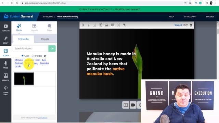Viewport: 219px width, 123px height.
Task: Click the link toolbar icon
Action: point(125,25)
